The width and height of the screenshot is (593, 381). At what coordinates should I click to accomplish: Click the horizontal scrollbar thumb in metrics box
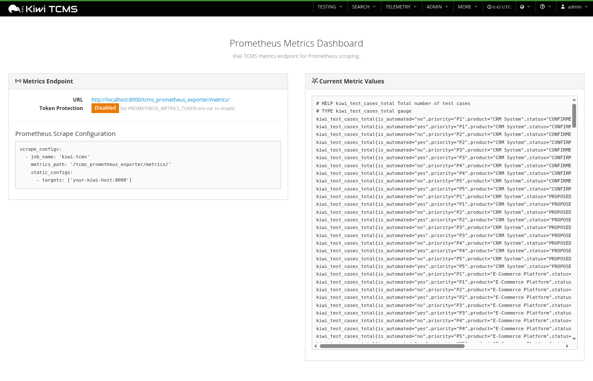392,346
